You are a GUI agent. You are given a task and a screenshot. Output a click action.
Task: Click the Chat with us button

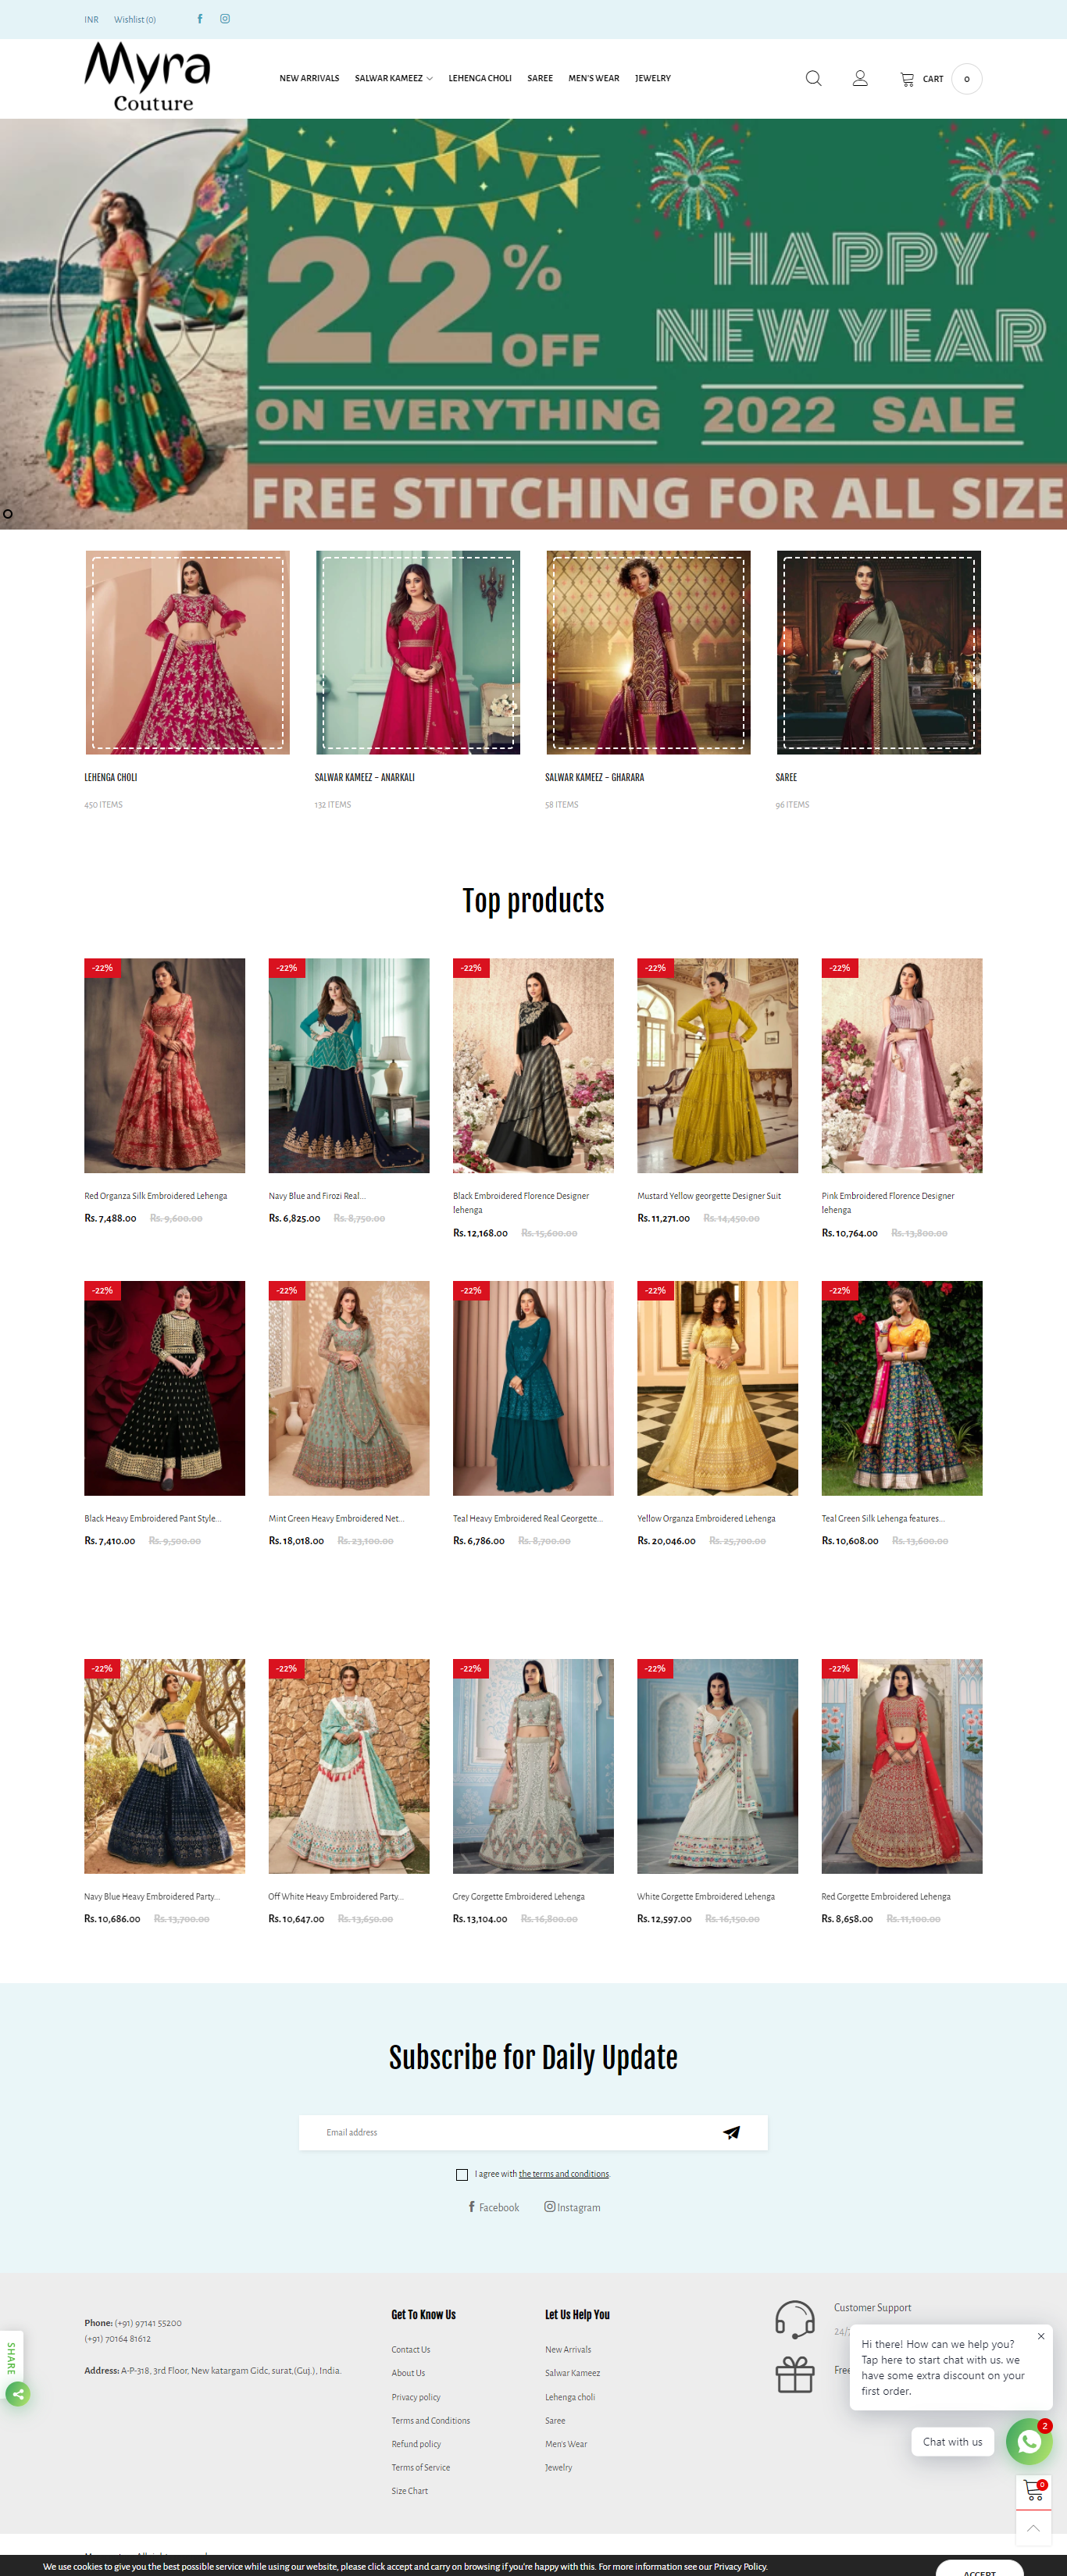952,2441
